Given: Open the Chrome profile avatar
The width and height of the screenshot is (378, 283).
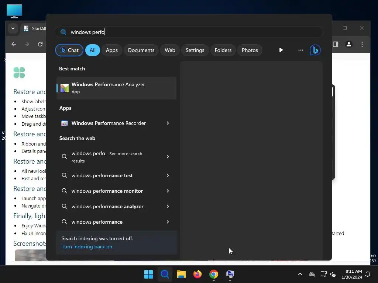Looking at the screenshot, I should (x=348, y=44).
